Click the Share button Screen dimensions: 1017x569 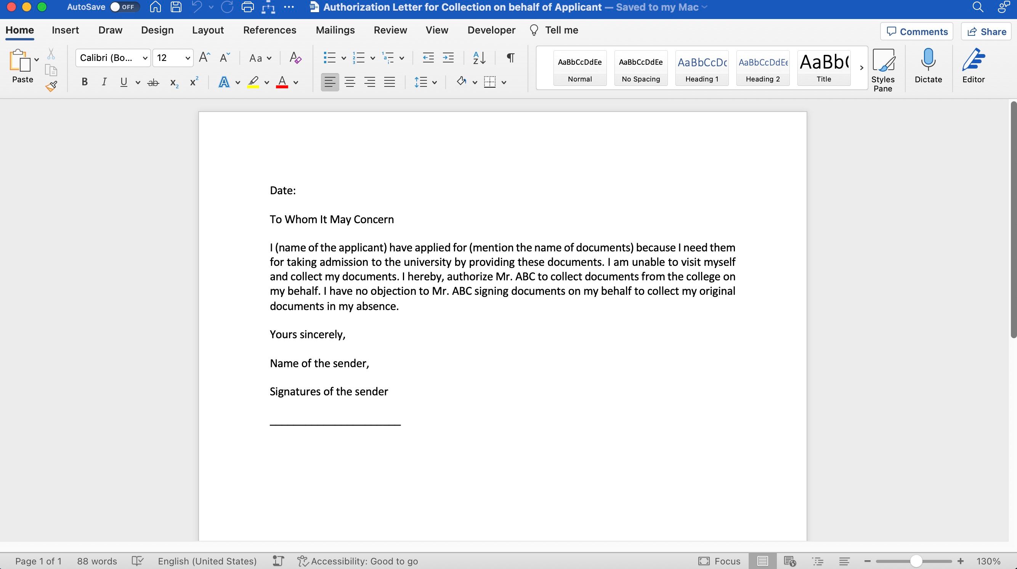click(986, 32)
